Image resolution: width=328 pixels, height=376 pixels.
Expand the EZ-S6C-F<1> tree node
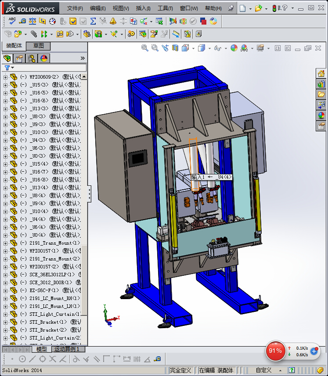tap(5, 291)
